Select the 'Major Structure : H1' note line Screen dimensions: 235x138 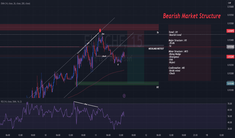click(x=178, y=40)
